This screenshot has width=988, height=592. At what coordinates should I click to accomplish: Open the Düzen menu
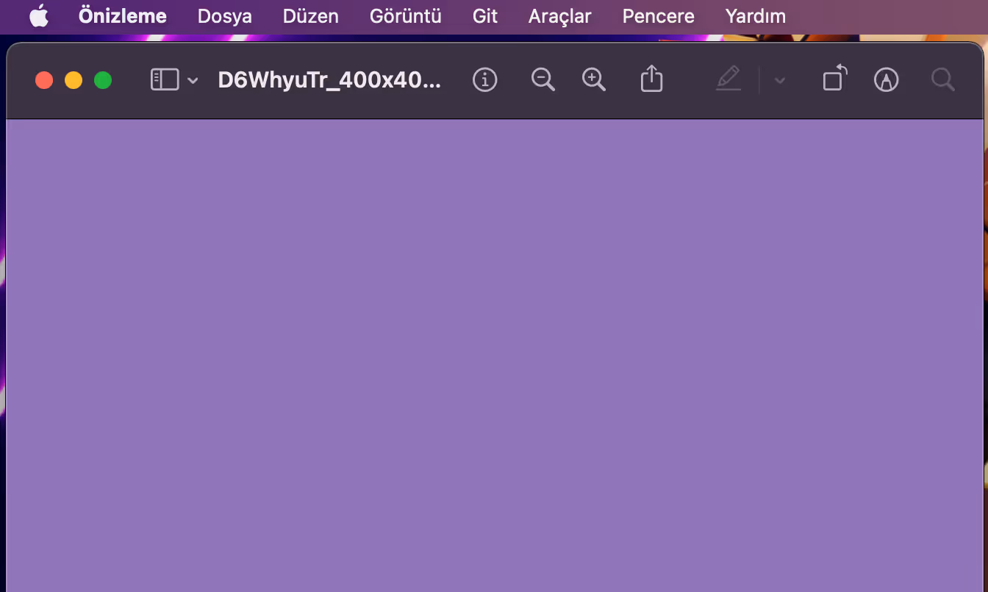[310, 16]
